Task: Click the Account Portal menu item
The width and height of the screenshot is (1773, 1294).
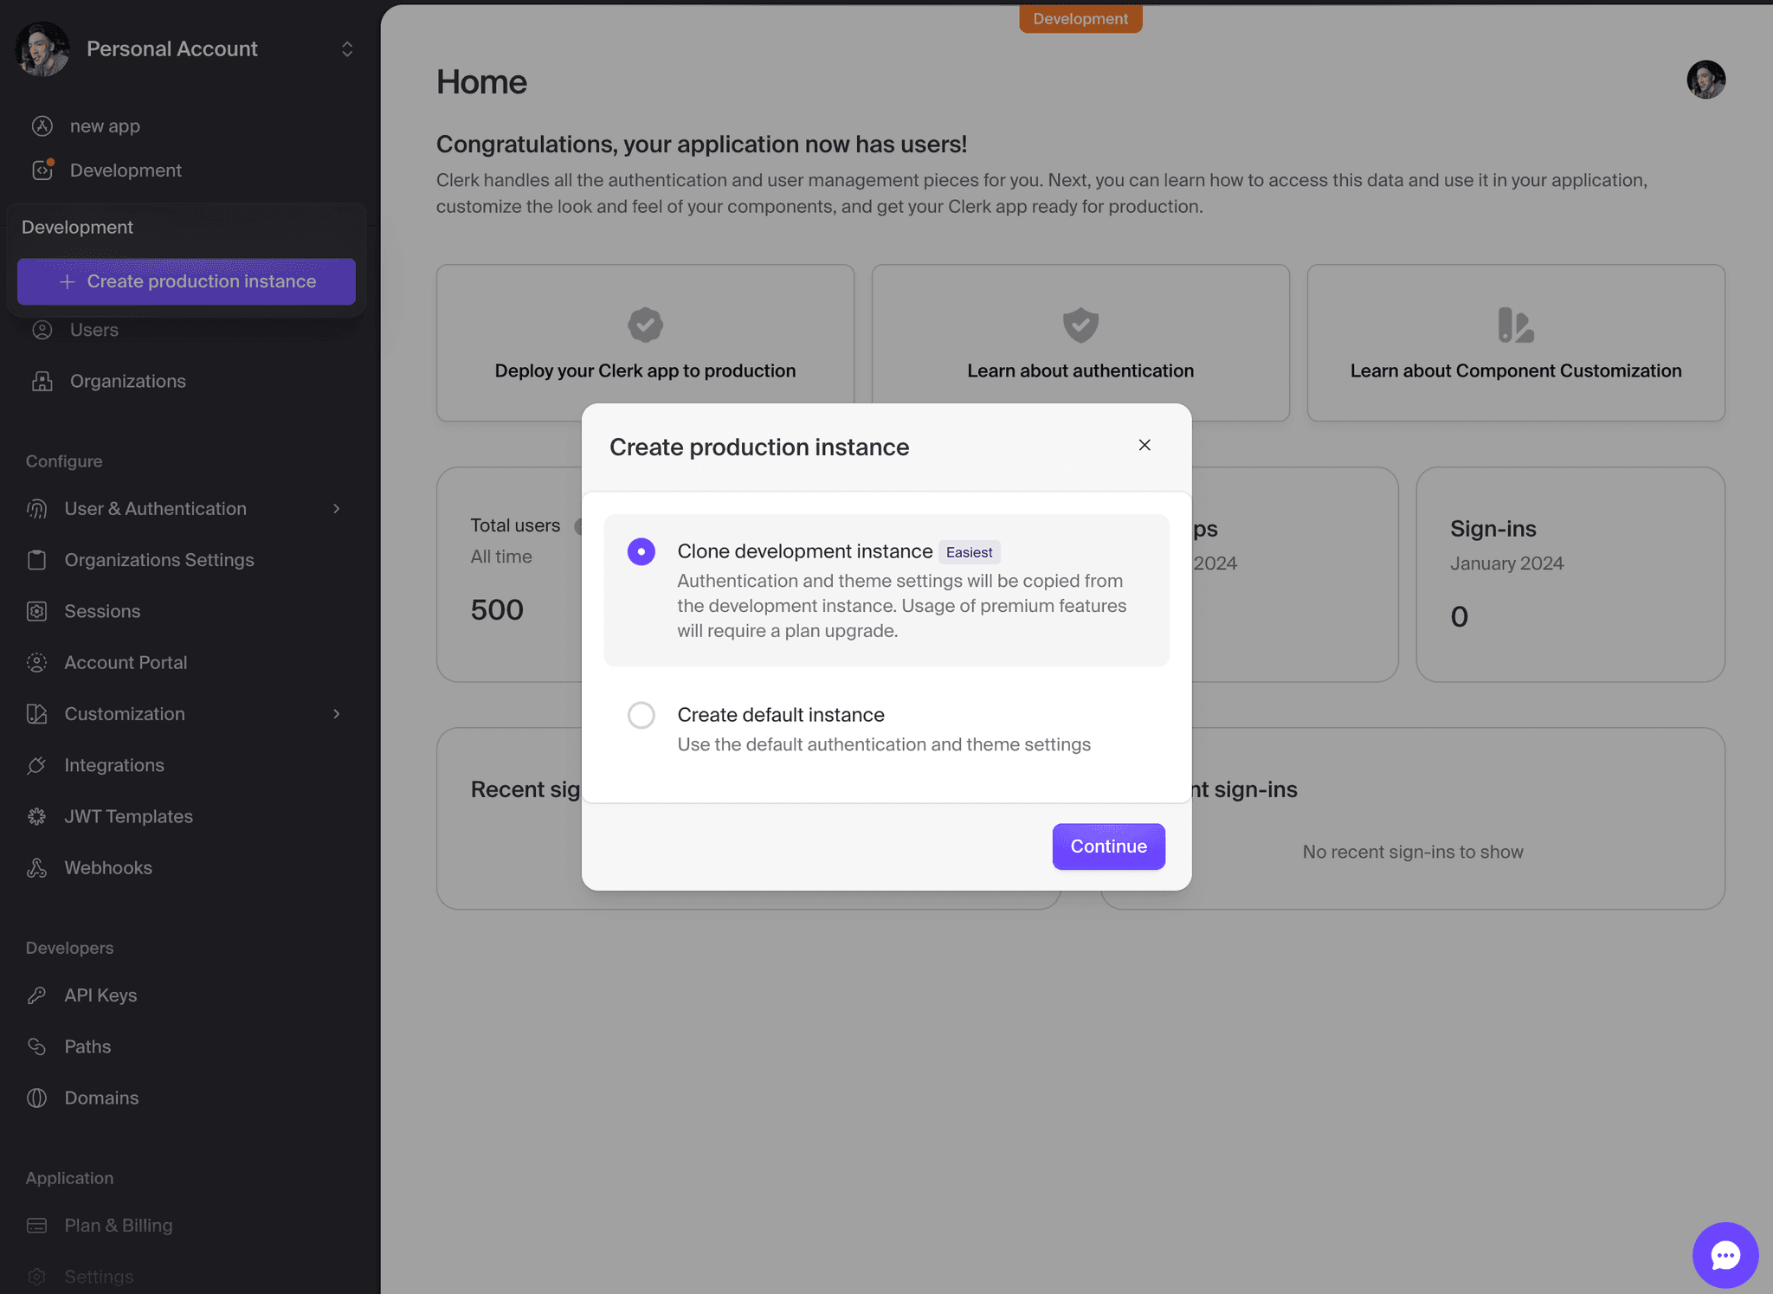Action: click(126, 662)
